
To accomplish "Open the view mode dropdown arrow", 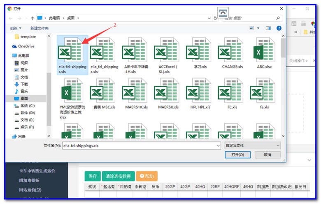I will 259,28.
